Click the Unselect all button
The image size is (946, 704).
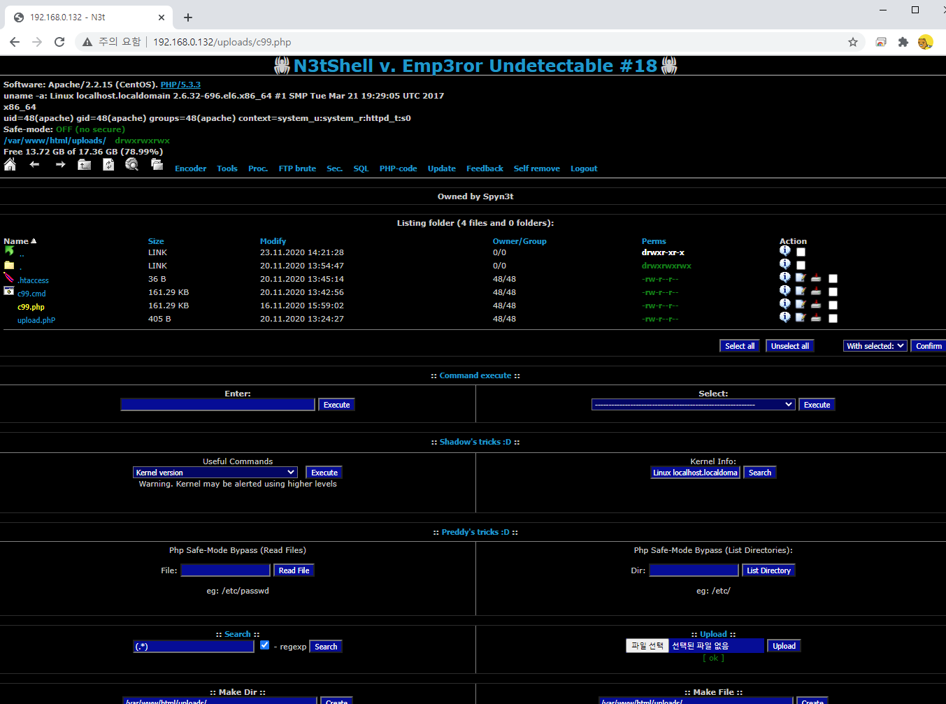click(x=790, y=346)
